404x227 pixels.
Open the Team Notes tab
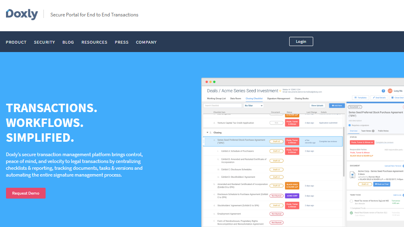click(x=368, y=131)
